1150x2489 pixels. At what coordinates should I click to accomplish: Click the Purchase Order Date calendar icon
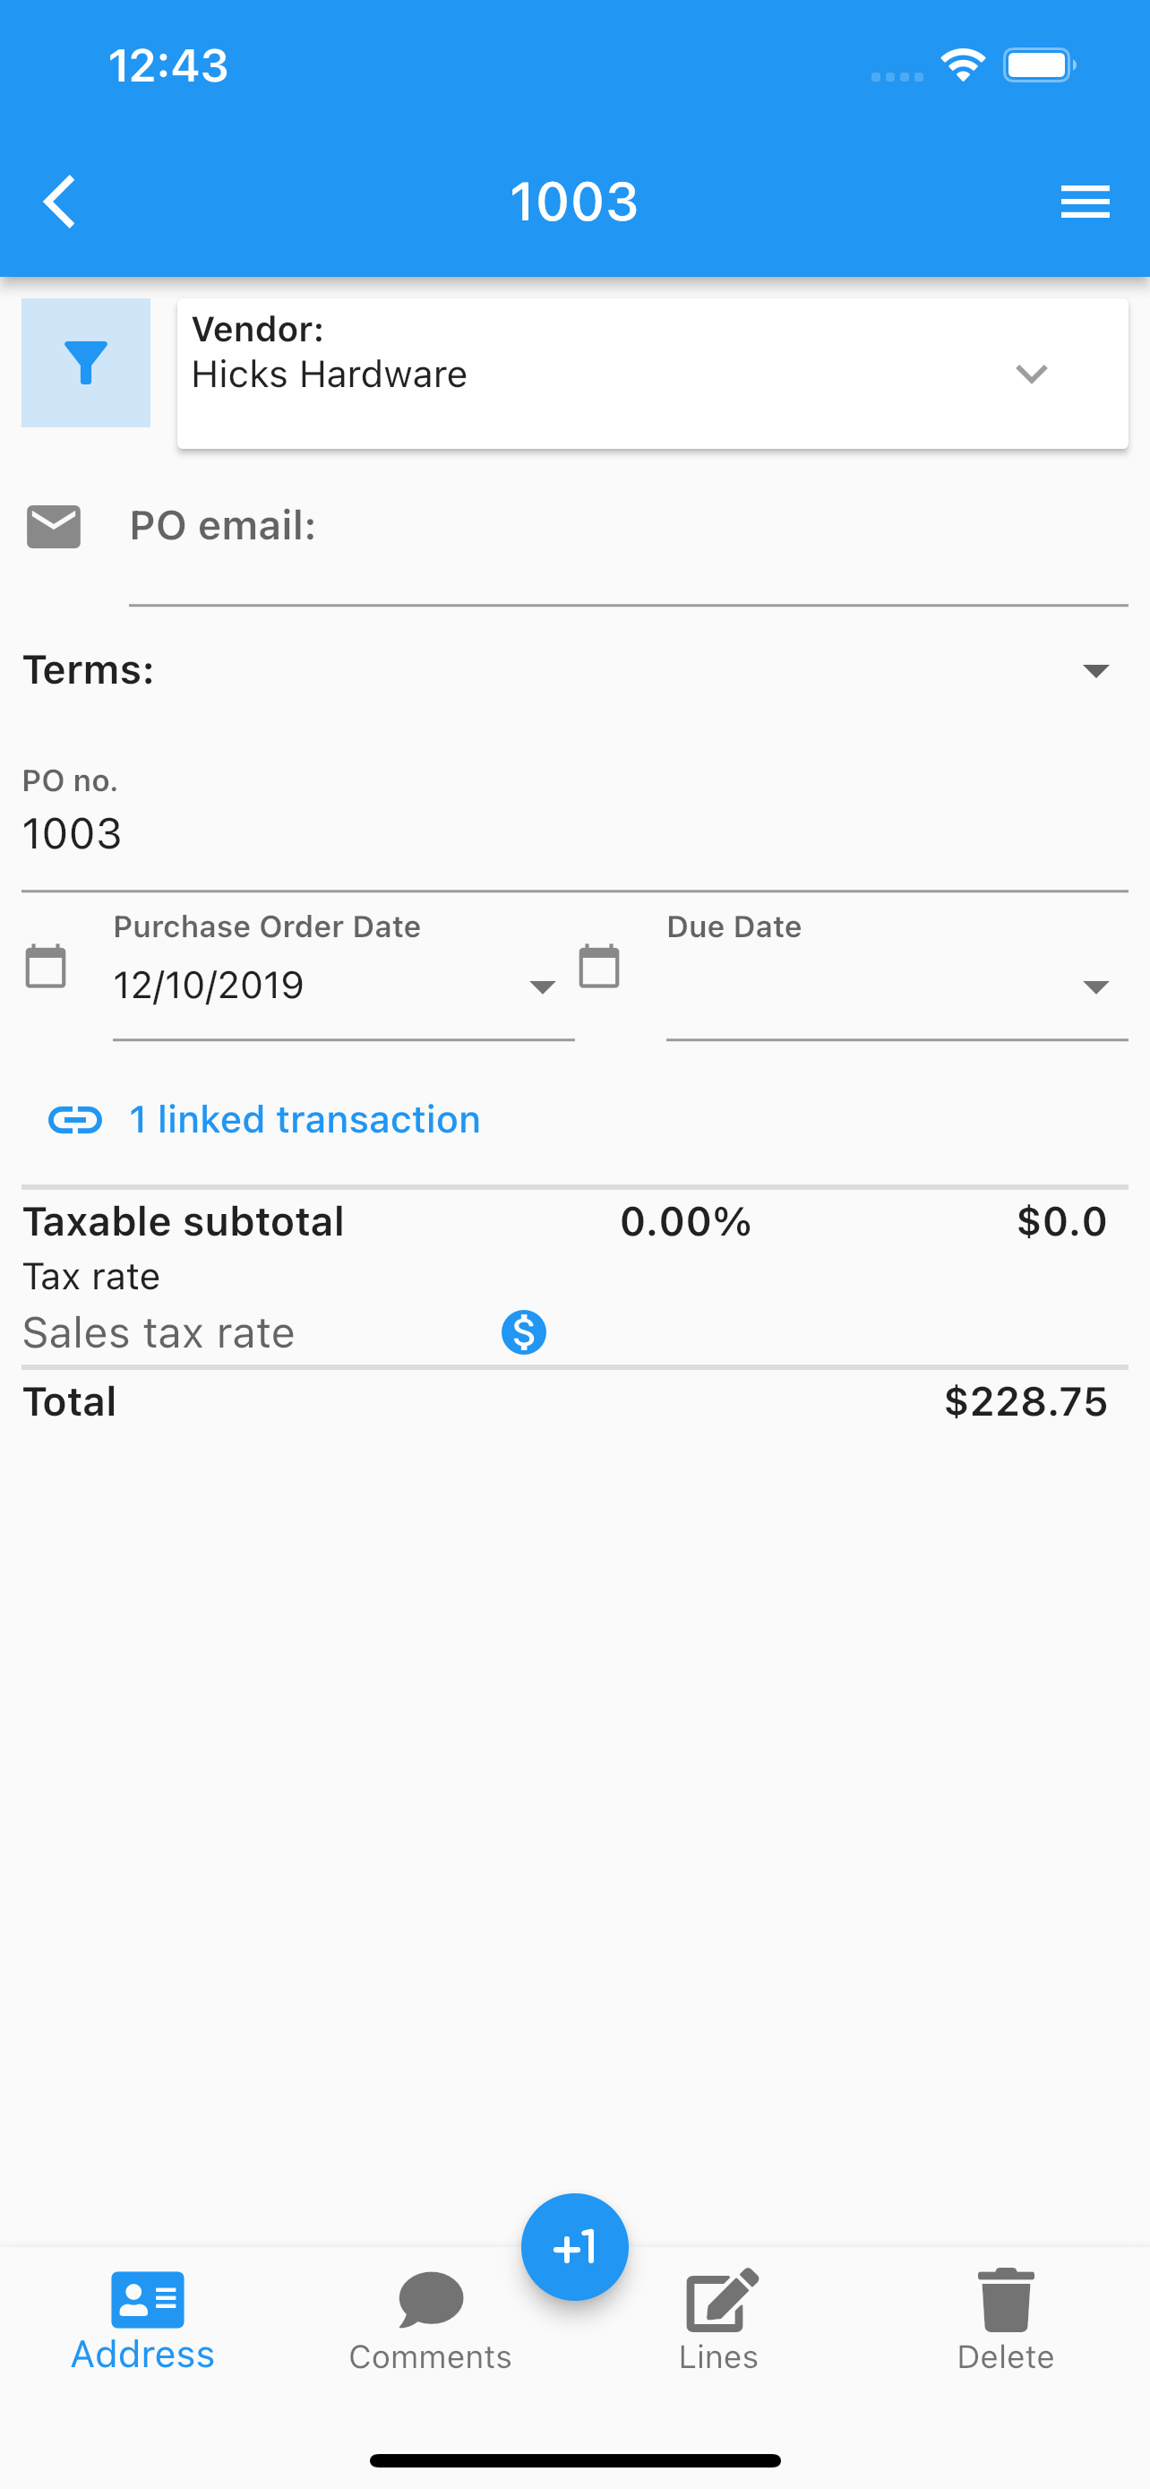click(46, 966)
